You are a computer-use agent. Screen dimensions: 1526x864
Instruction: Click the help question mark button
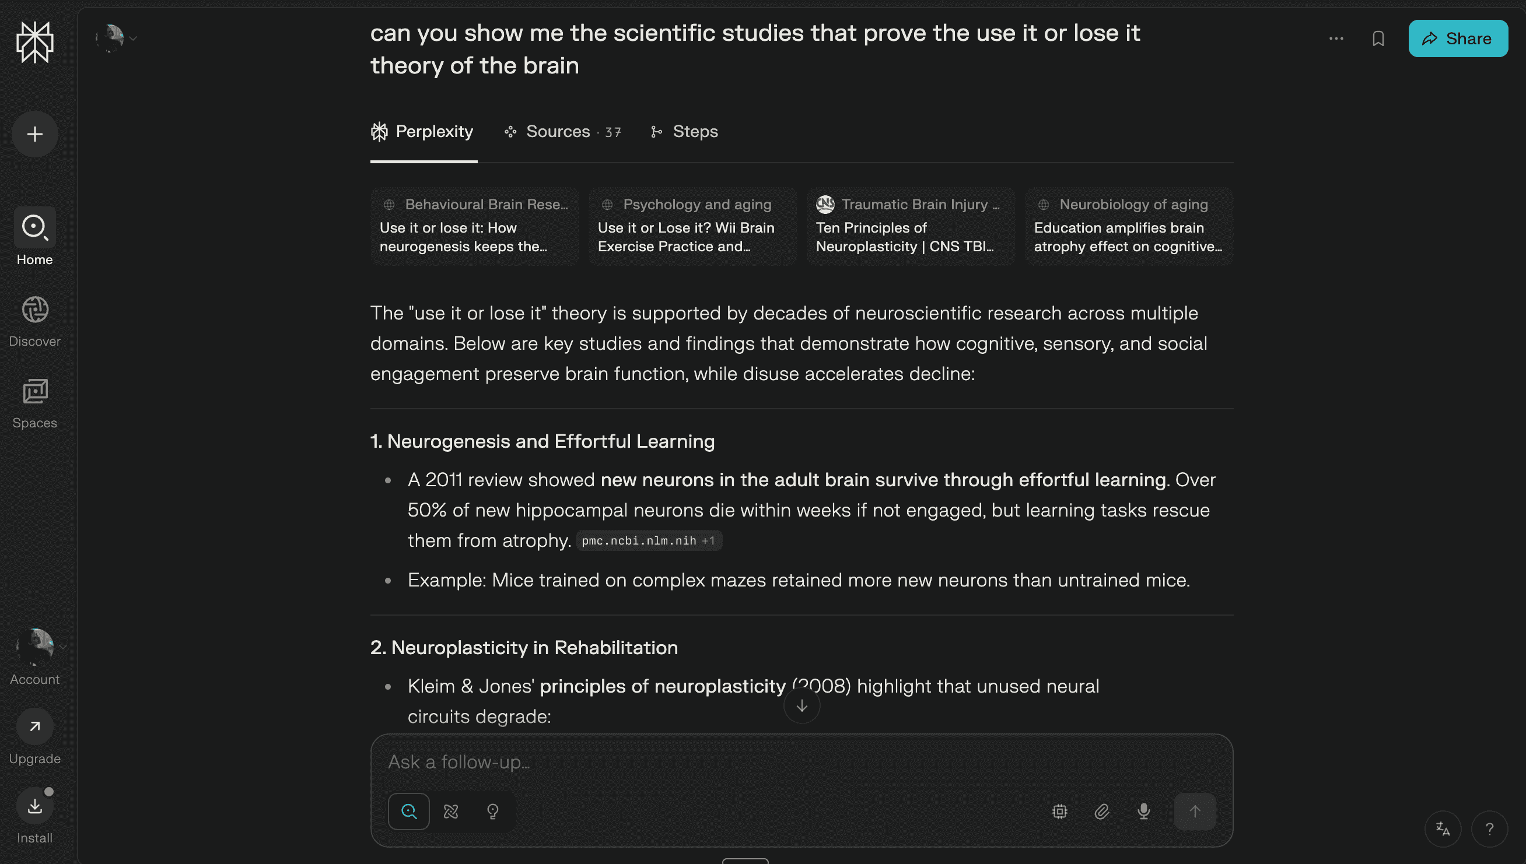[1489, 828]
